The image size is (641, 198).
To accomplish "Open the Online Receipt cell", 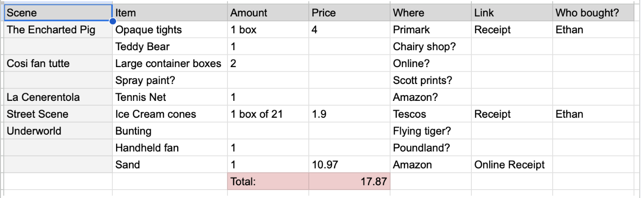I will coord(512,165).
